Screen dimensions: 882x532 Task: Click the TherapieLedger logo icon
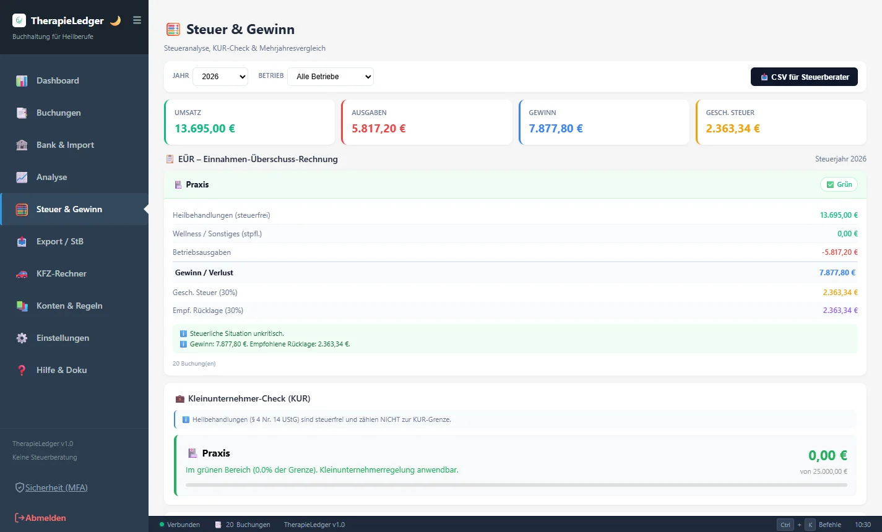[19, 20]
